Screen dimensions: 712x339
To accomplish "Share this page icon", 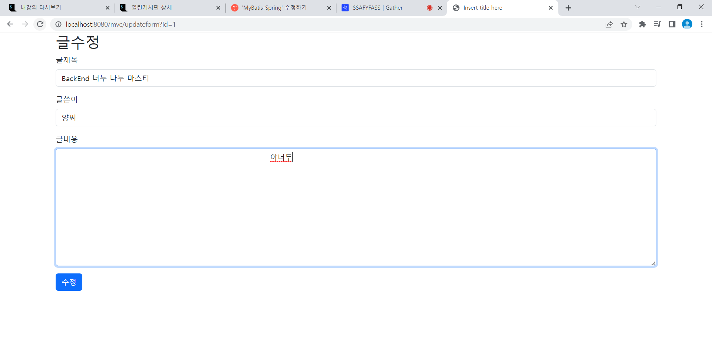I will pos(609,24).
